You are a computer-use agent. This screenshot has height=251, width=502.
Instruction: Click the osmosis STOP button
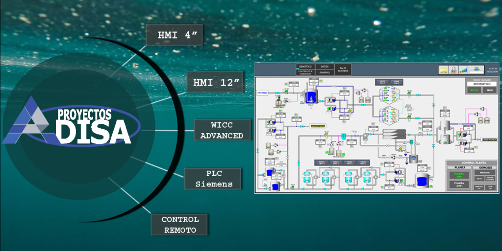[x=479, y=179]
